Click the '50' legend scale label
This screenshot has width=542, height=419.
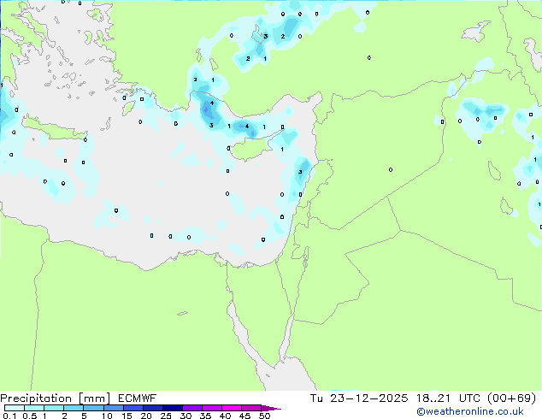(x=264, y=416)
